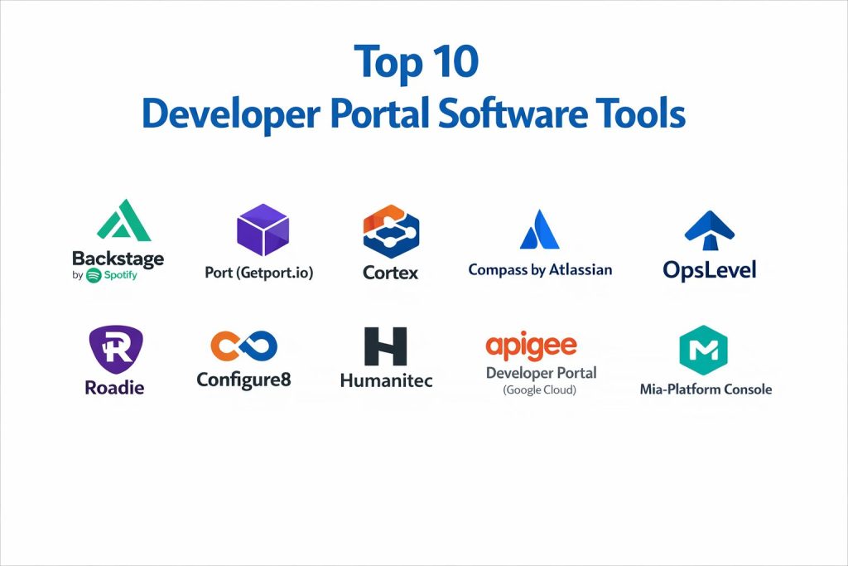Click the Configure8 infinity loop icon
The image size is (848, 566).
click(243, 348)
